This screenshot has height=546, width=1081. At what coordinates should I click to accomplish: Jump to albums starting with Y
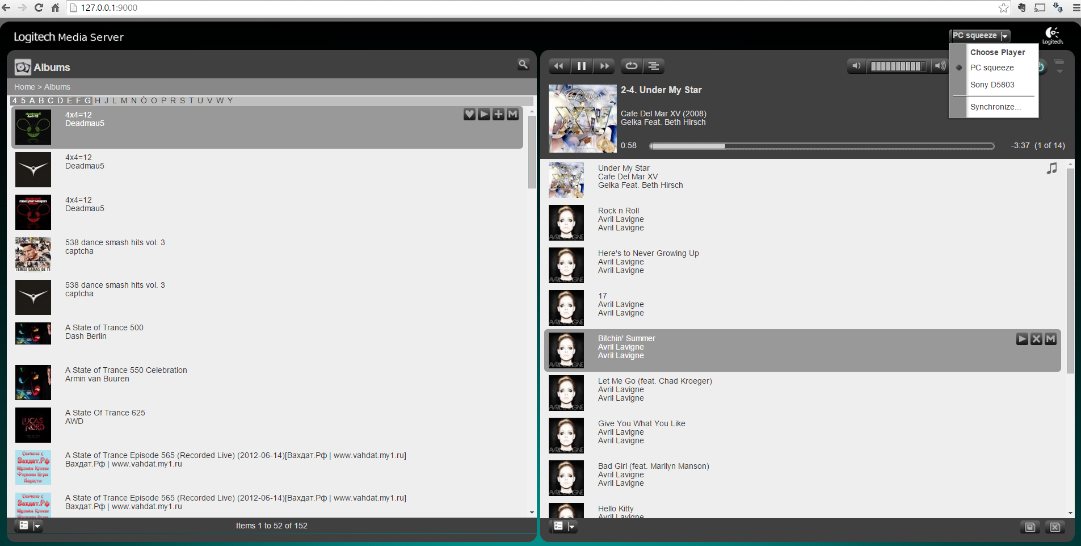[230, 100]
